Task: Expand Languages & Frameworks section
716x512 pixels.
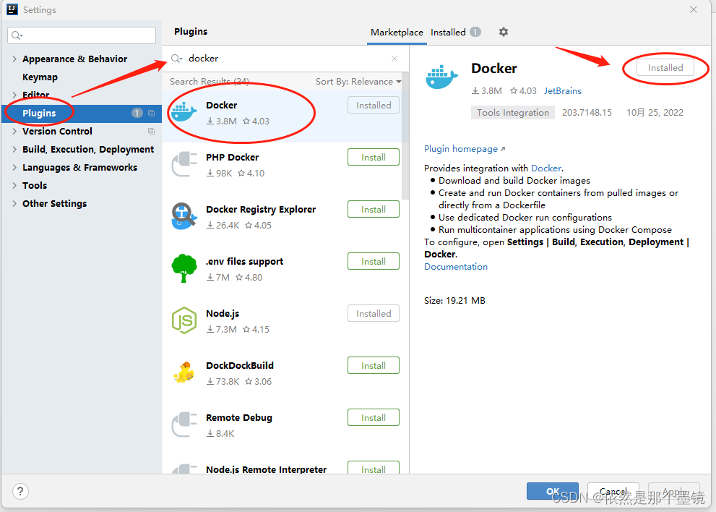Action: 14,167
